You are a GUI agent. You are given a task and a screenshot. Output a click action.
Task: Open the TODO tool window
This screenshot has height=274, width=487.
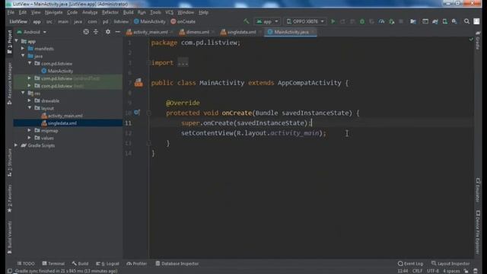[26, 263]
